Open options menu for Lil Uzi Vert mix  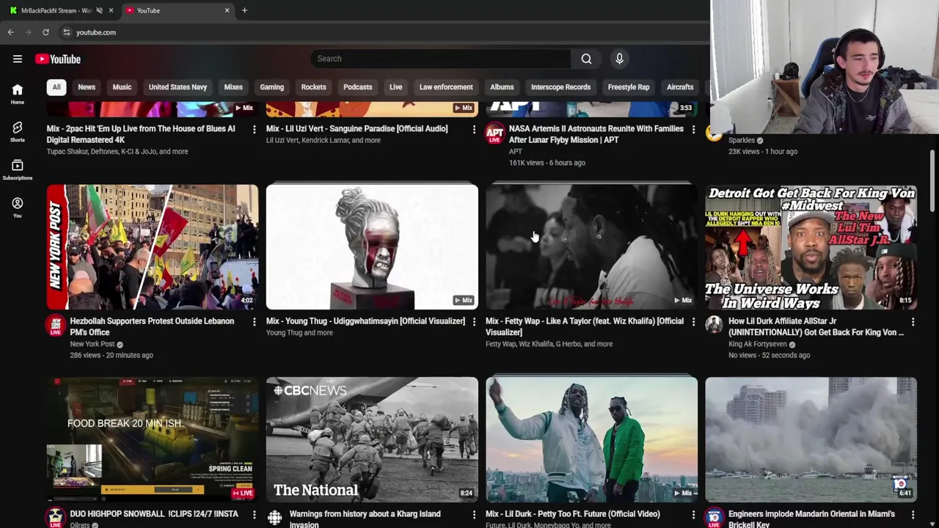coord(474,129)
